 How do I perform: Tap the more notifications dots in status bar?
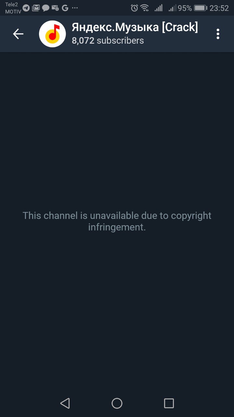coord(75,8)
